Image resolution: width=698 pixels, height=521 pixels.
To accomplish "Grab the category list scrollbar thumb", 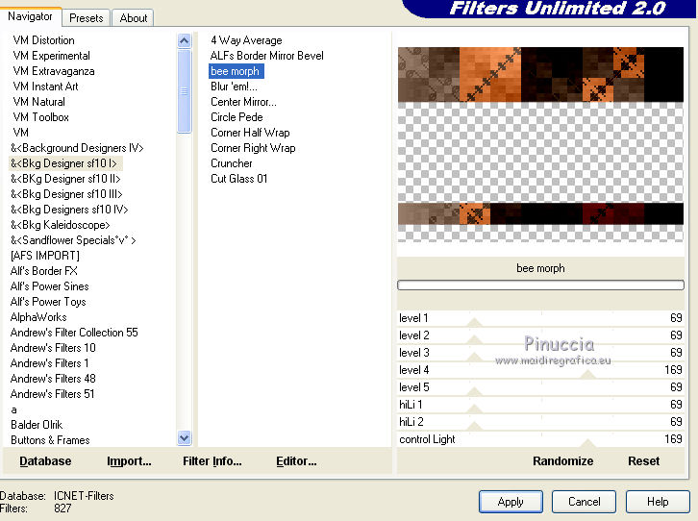I will [184, 91].
